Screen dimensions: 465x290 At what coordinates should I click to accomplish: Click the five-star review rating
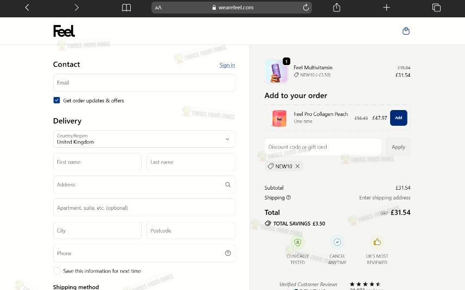coord(365,284)
